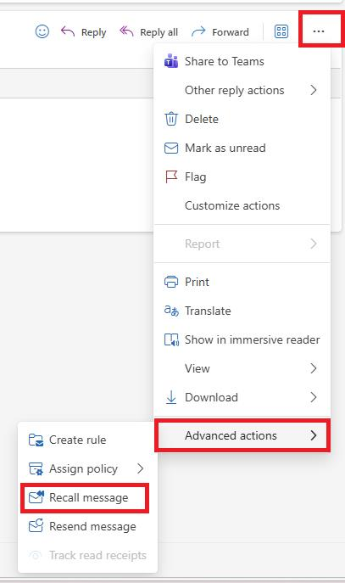Select Recall message
Screen dimensions: 345x583
click(x=85, y=497)
